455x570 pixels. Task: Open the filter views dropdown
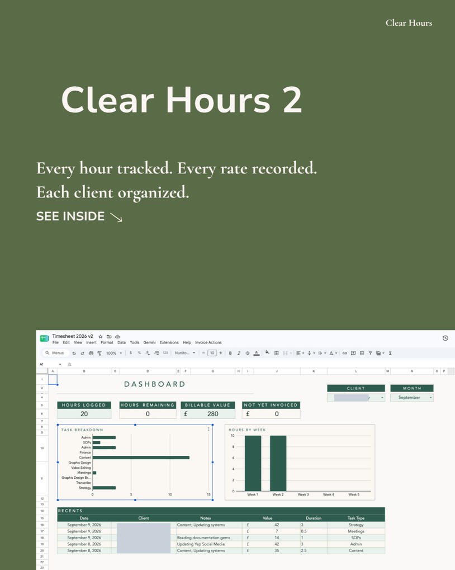(380, 353)
